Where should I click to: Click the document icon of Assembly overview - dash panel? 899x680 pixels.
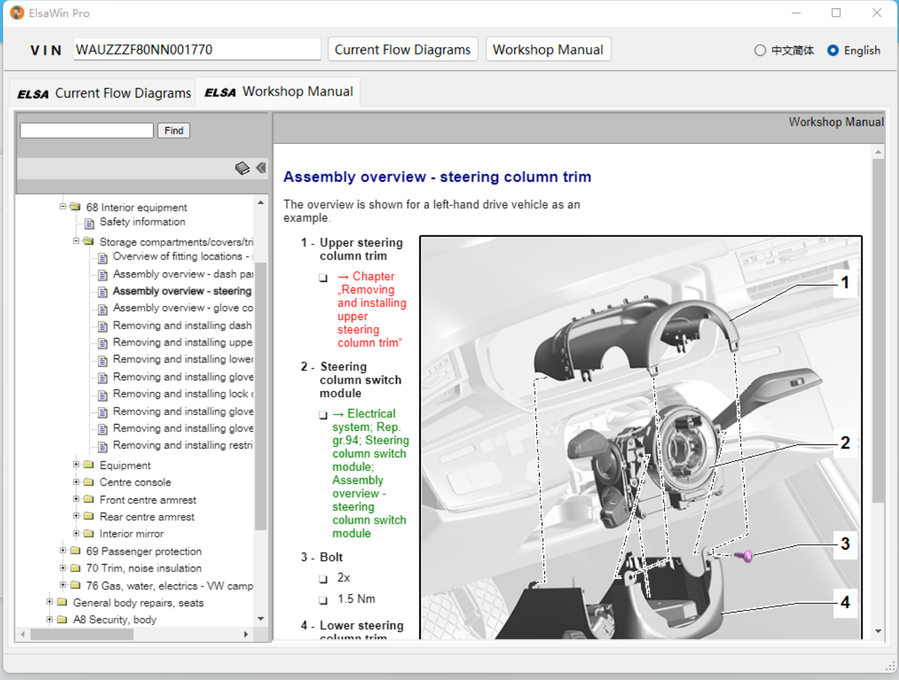102,274
